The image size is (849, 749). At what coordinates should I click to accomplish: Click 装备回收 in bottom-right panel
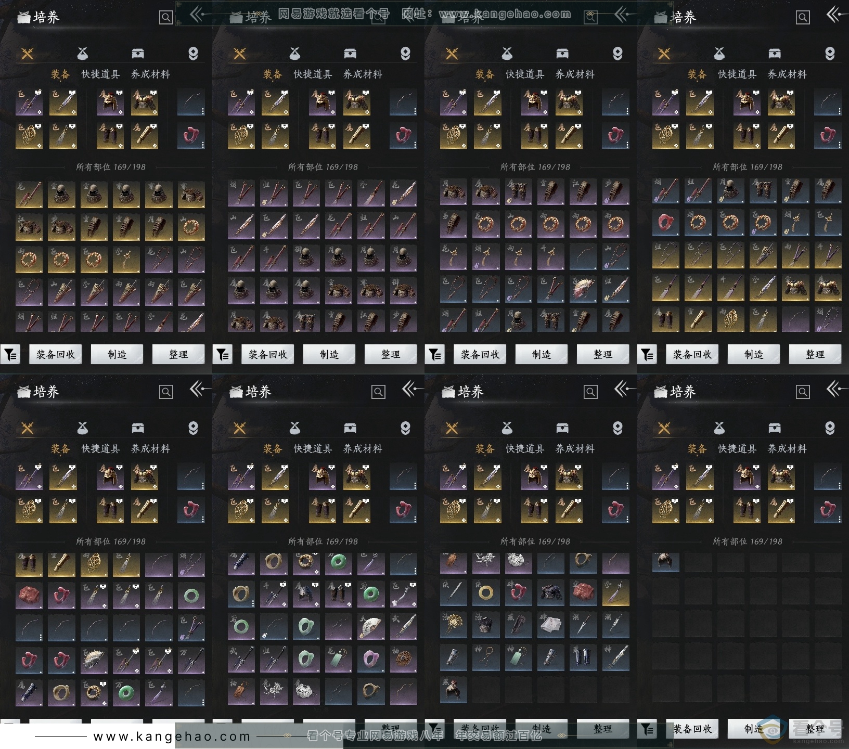(x=692, y=729)
